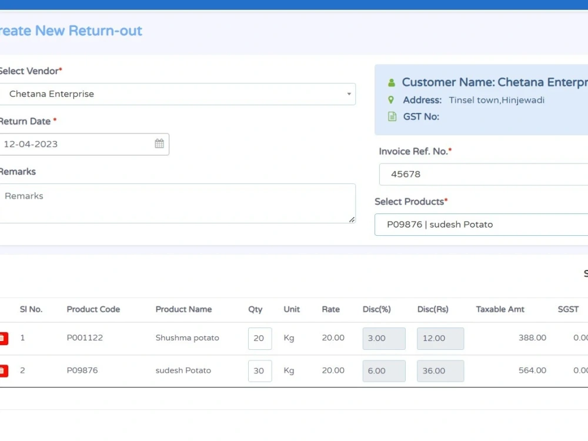Image resolution: width=588 pixels, height=441 pixels.
Task: Click the Disc(%) column header
Action: [376, 309]
